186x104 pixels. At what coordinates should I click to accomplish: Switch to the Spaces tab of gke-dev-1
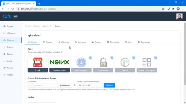click(48, 42)
